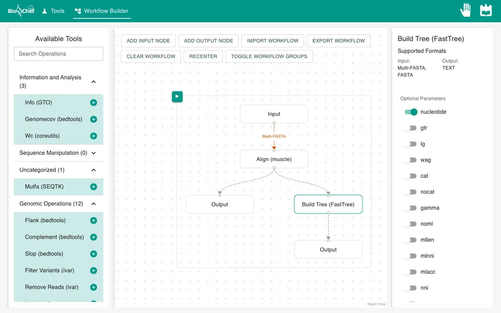Collapse Genomic Operations category
The image size is (501, 313).
[58, 204]
